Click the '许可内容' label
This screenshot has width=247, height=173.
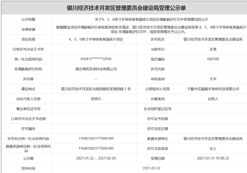click(x=158, y=69)
